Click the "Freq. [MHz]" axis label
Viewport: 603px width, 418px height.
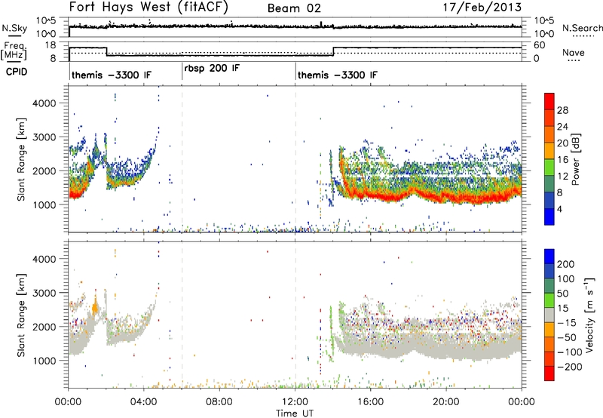[x=14, y=51]
